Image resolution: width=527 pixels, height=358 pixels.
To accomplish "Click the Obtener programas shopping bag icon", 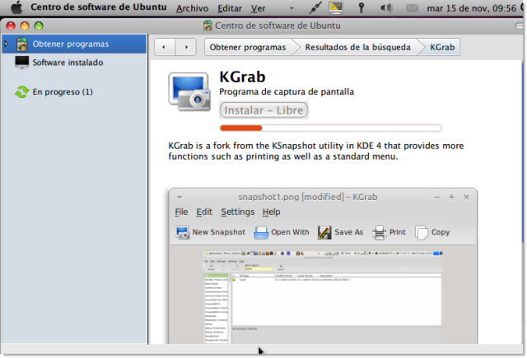I will 22,44.
